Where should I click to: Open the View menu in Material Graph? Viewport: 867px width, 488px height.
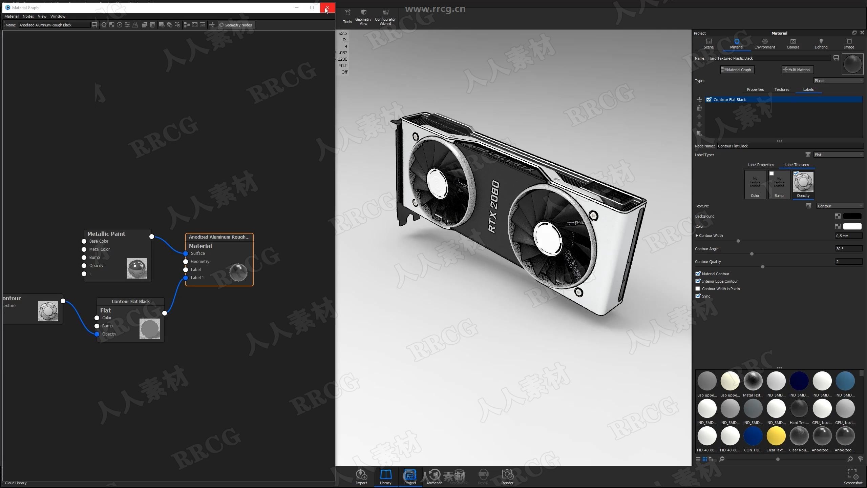(42, 16)
